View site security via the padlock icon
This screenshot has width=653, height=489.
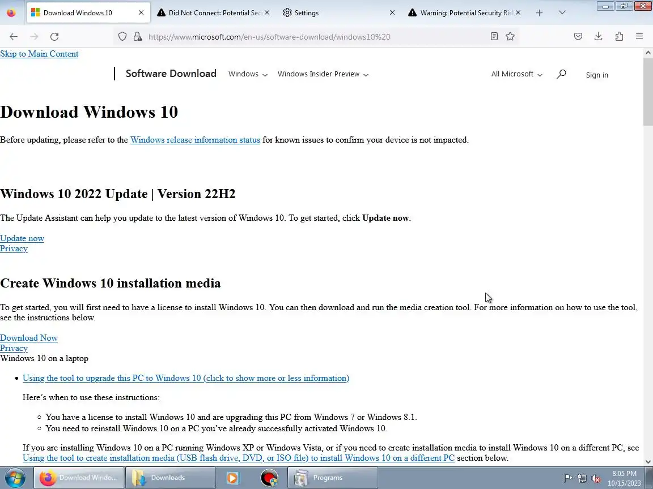click(x=138, y=37)
